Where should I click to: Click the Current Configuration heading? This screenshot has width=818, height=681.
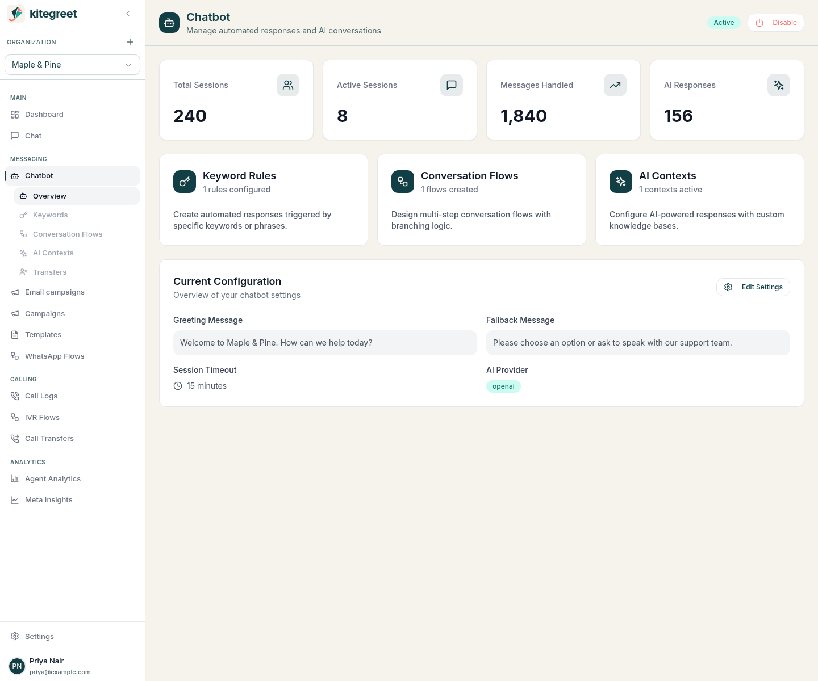(x=227, y=281)
